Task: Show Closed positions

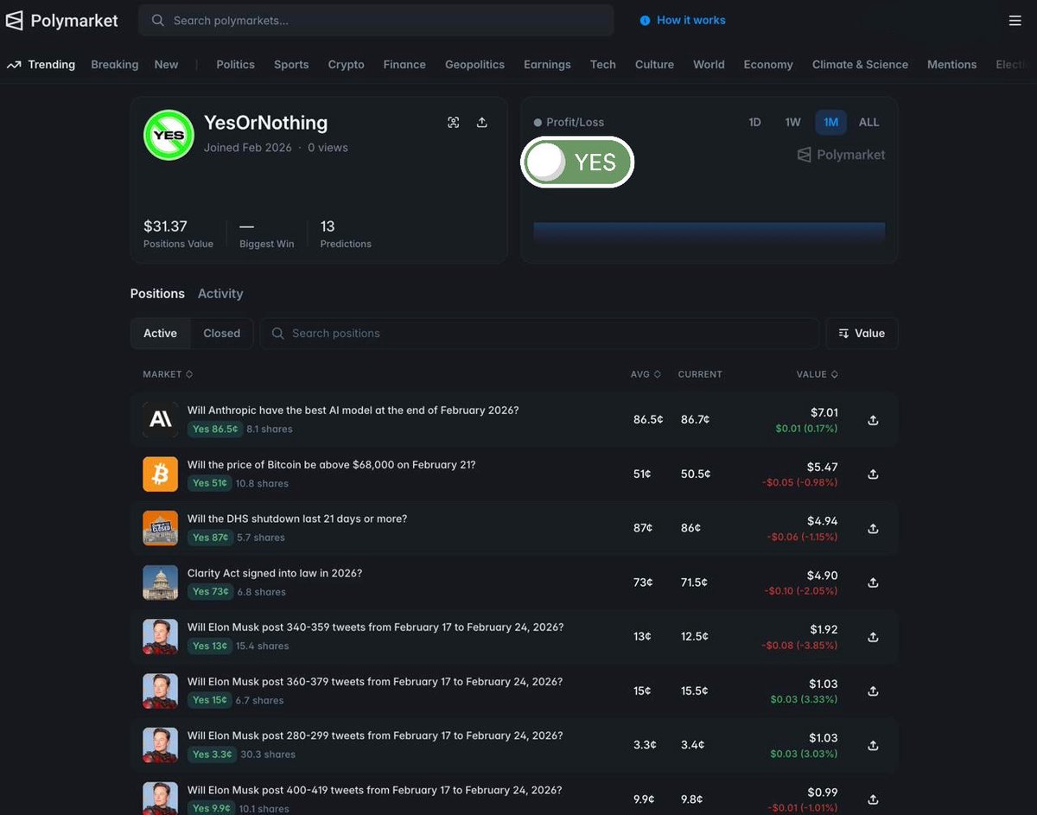Action: [222, 334]
